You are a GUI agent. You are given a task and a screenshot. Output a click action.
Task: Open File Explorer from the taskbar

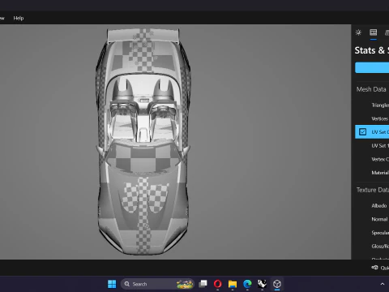(x=233, y=284)
